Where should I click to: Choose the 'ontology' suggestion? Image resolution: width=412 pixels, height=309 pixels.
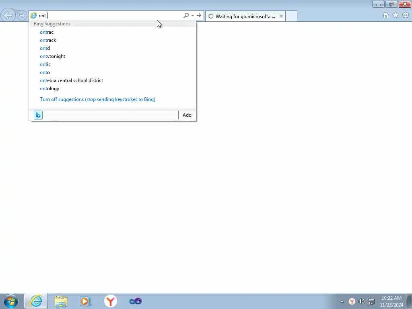click(x=113, y=89)
